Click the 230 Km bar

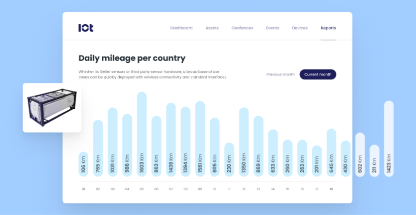tap(229, 159)
